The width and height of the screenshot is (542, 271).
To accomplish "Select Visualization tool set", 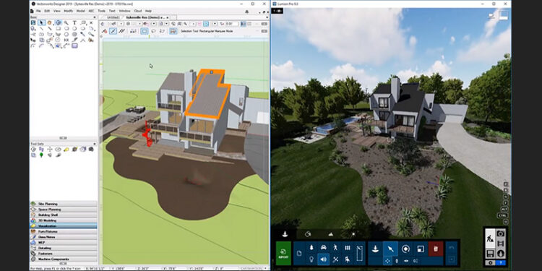I will [64, 226].
